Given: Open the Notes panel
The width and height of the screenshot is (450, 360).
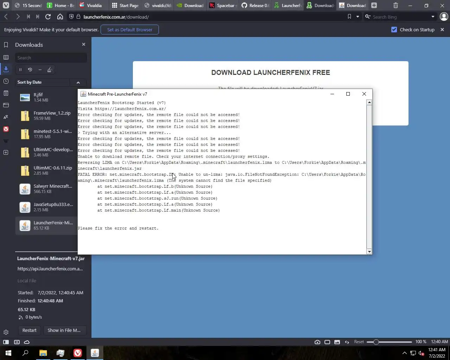Looking at the screenshot, I should coord(6,93).
